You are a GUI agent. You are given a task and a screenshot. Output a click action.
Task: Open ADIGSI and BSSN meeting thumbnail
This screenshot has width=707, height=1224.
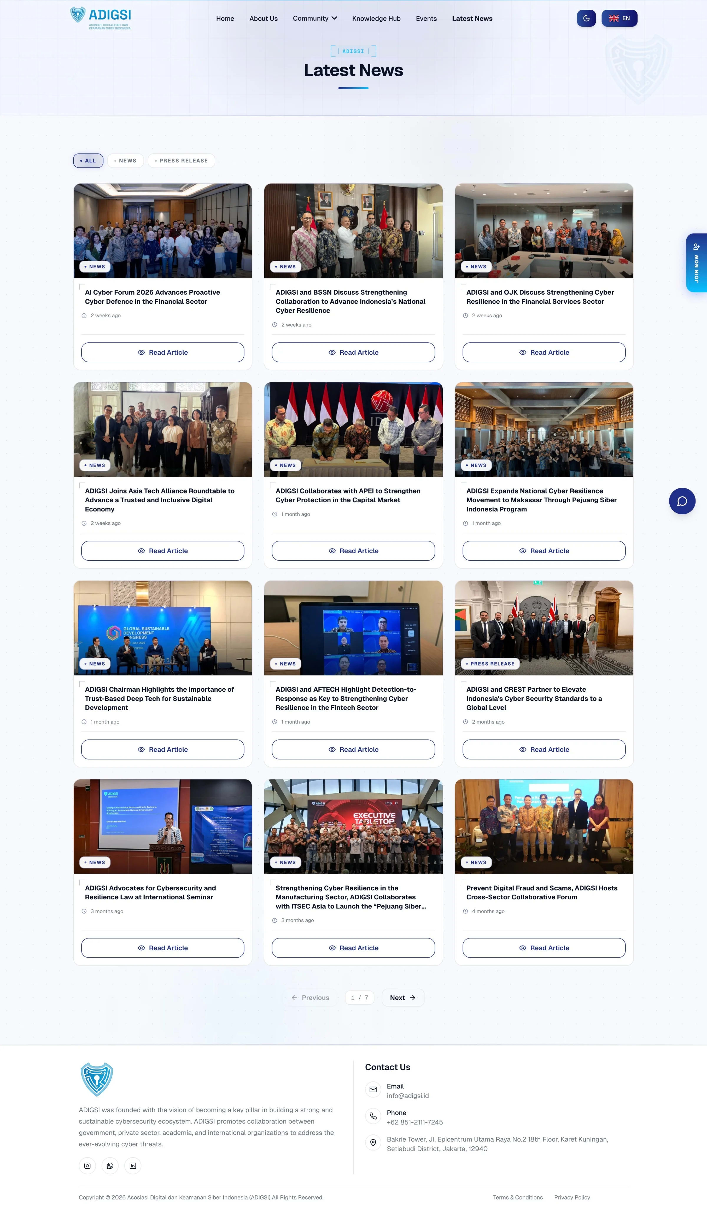coord(353,231)
